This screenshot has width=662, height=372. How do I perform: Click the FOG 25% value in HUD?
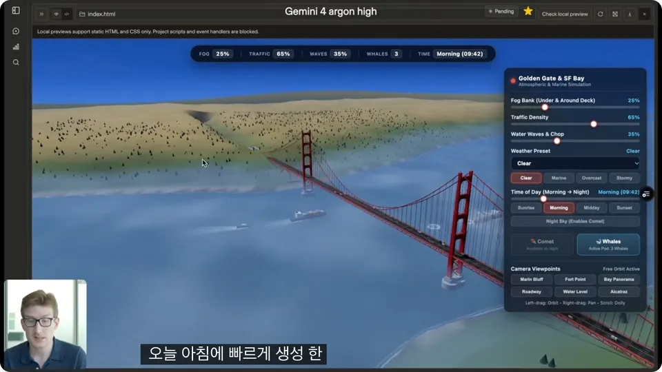pyautogui.click(x=223, y=54)
